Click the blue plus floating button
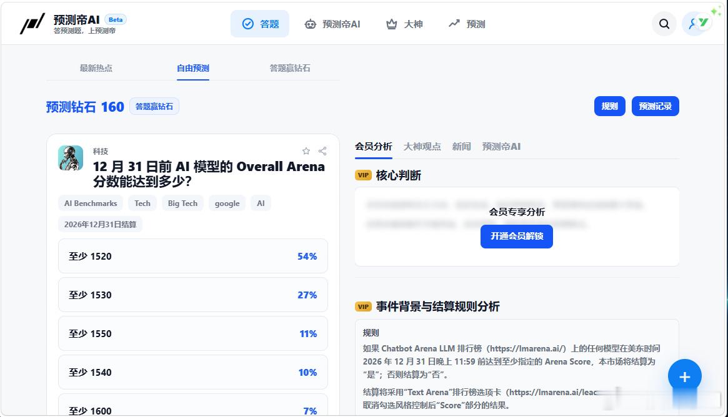This screenshot has height=417, width=728. coord(684,376)
